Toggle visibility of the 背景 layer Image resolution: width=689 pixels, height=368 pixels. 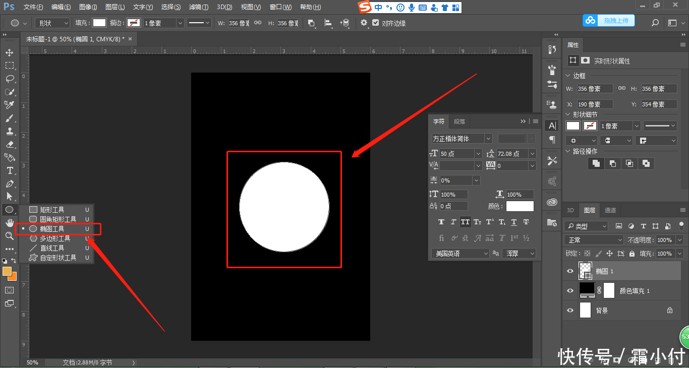pos(570,311)
